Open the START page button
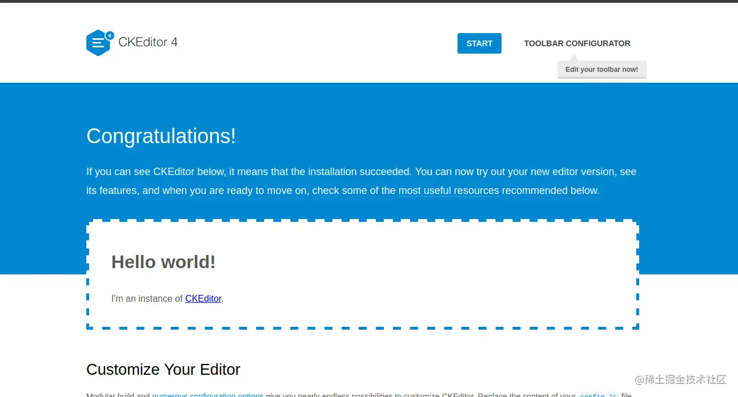 tap(479, 43)
